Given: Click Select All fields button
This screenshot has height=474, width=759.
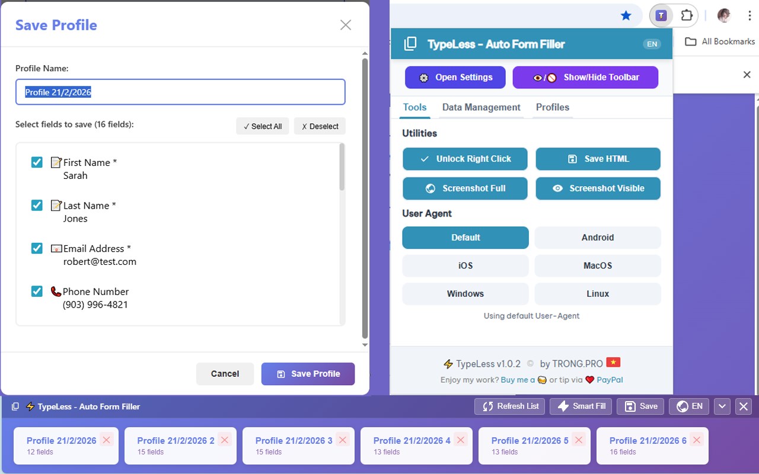Looking at the screenshot, I should click(263, 126).
